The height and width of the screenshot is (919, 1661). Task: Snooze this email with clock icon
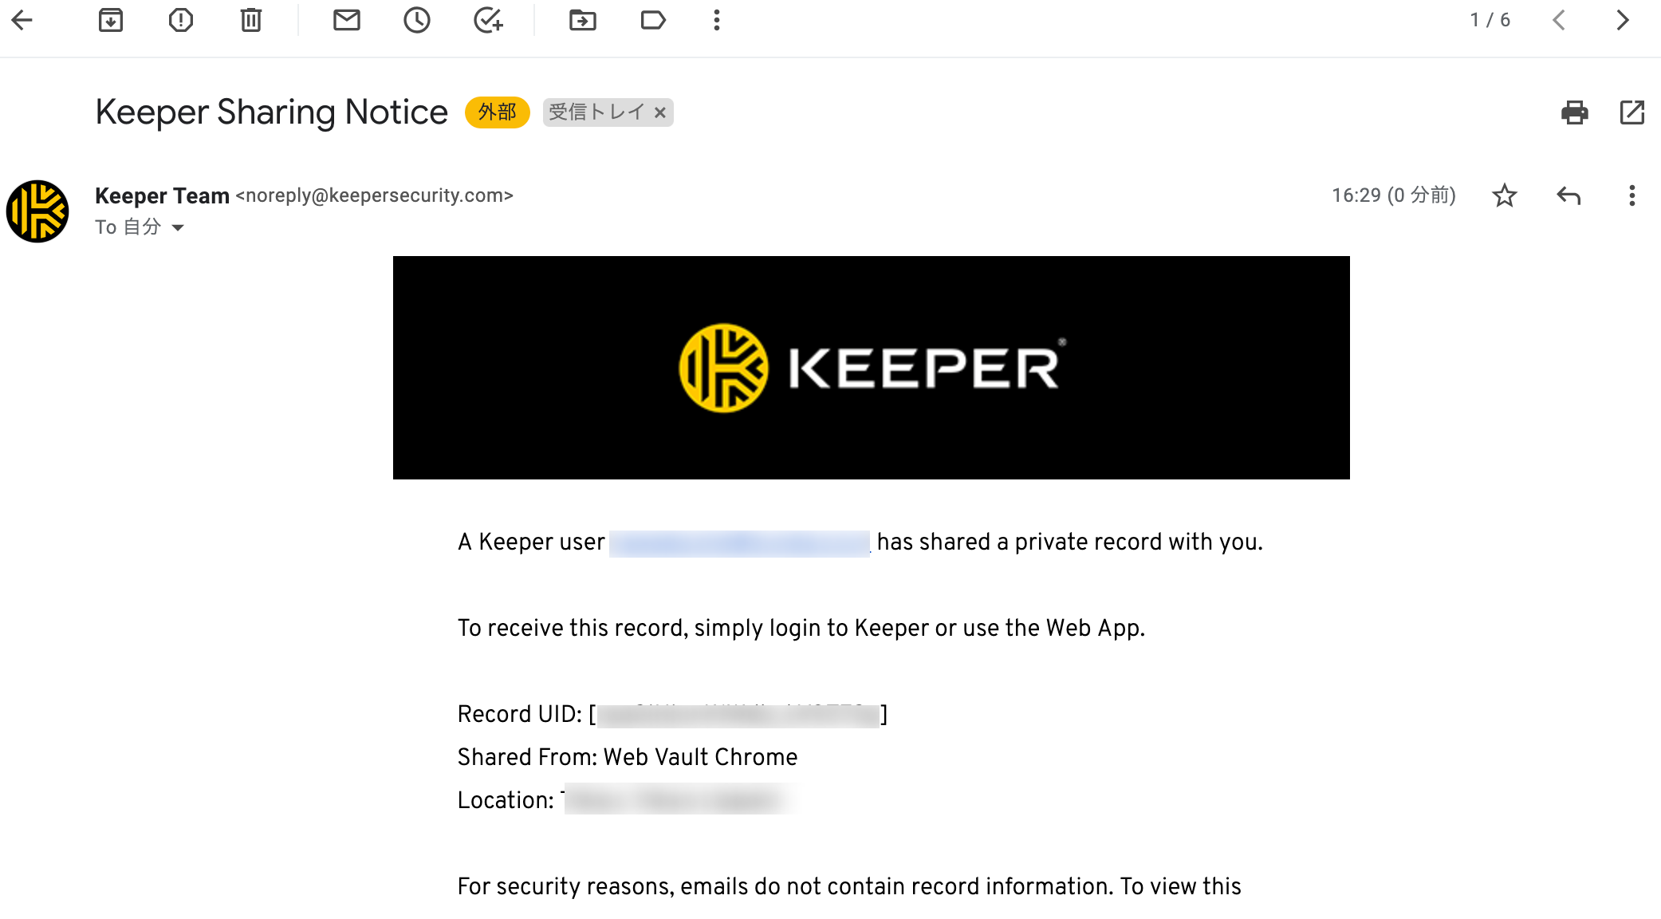pyautogui.click(x=417, y=20)
